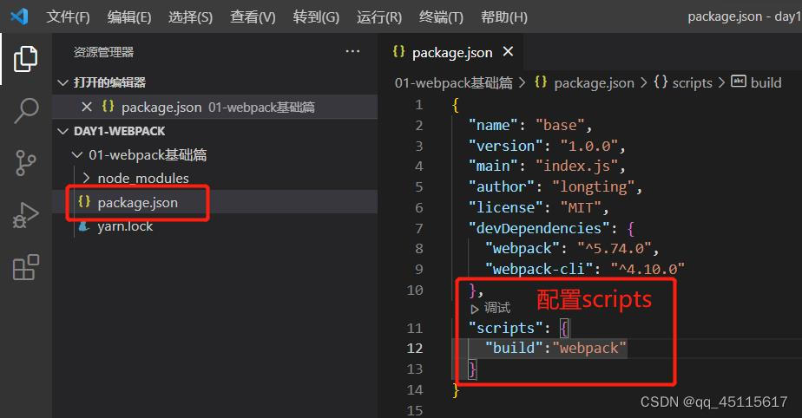
Task: Close the package.json editor tab
Action: (508, 52)
